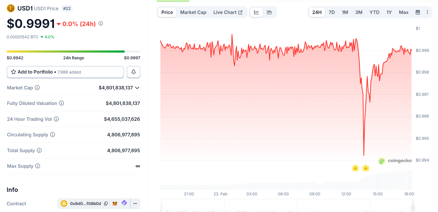Select the Price tab
438x212 pixels.
click(x=167, y=12)
